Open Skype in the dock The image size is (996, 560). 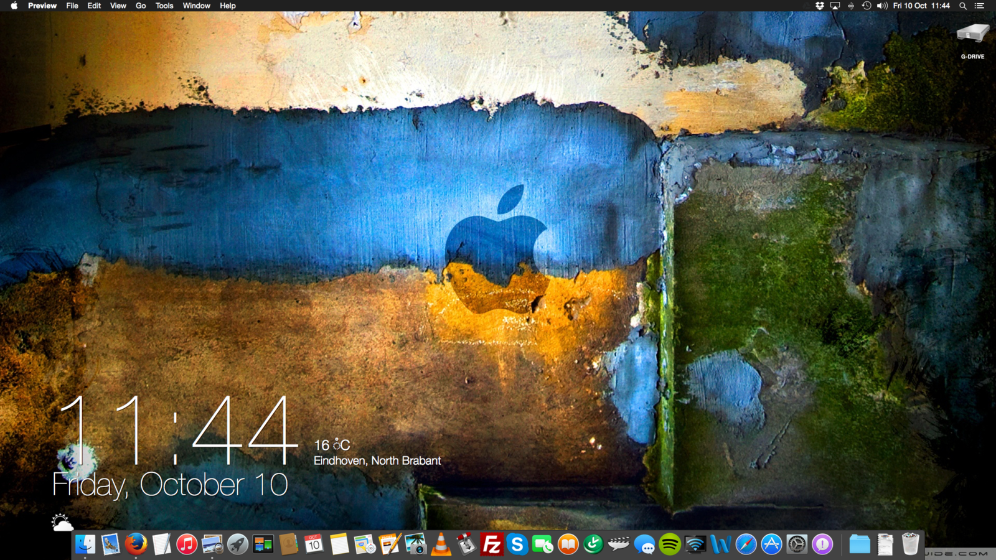click(x=517, y=544)
